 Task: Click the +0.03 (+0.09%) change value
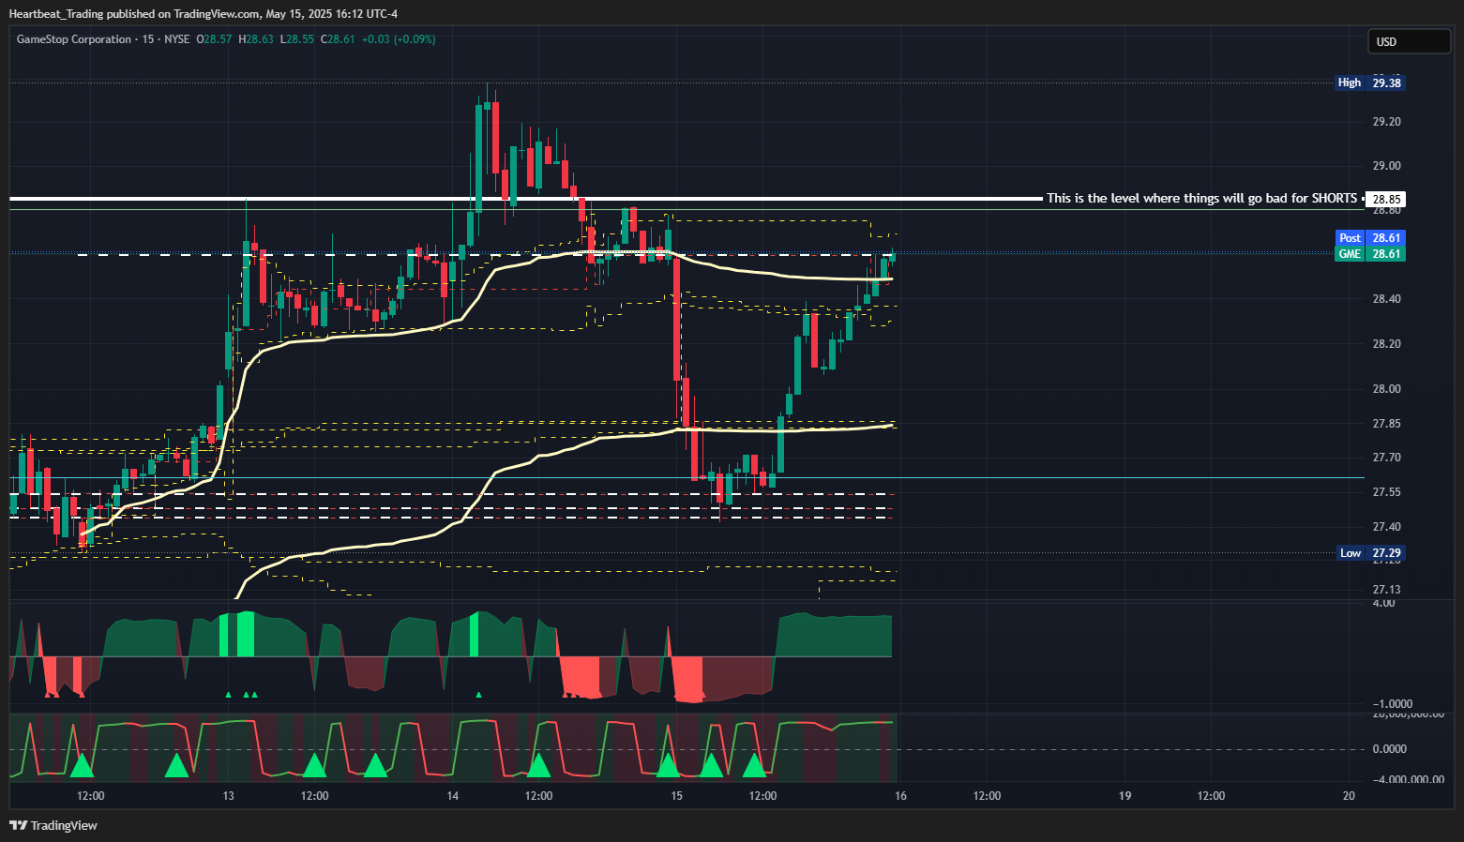[x=399, y=39]
